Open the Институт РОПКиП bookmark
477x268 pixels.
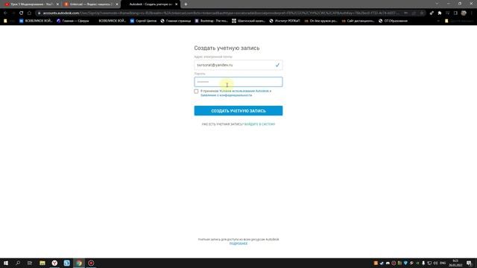coord(285,21)
